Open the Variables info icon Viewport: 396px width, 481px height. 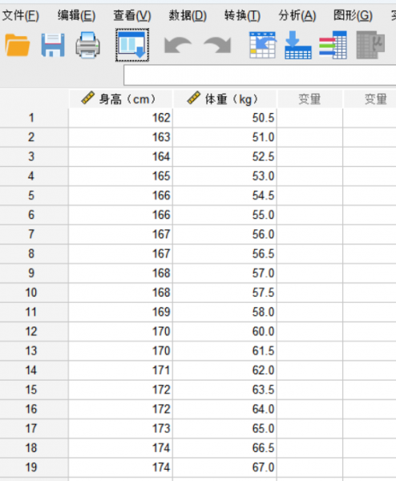333,45
